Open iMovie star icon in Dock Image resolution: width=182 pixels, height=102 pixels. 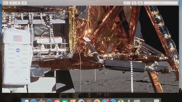pyautogui.click(x=41, y=101)
